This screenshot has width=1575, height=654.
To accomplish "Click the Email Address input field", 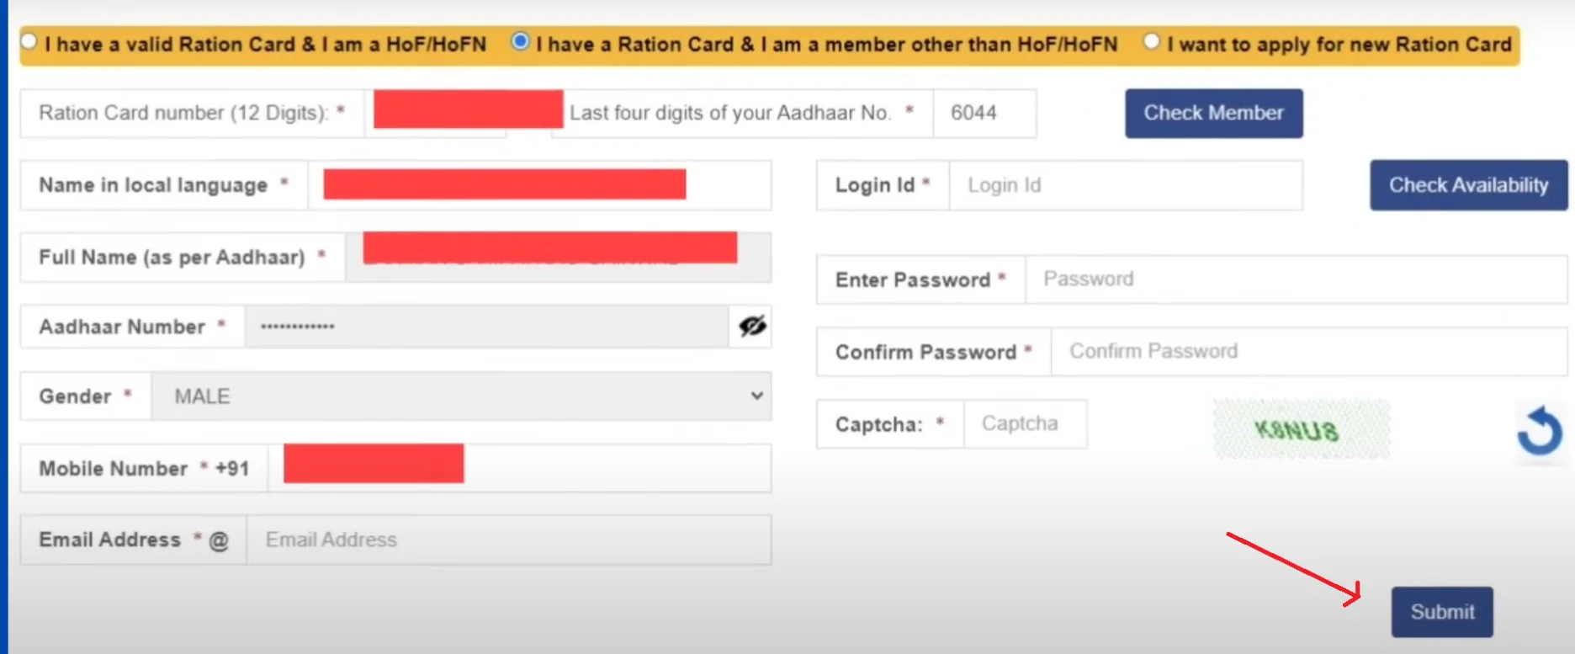I will click(x=508, y=540).
